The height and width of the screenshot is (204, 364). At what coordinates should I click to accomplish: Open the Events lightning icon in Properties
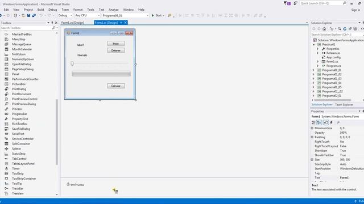331,122
